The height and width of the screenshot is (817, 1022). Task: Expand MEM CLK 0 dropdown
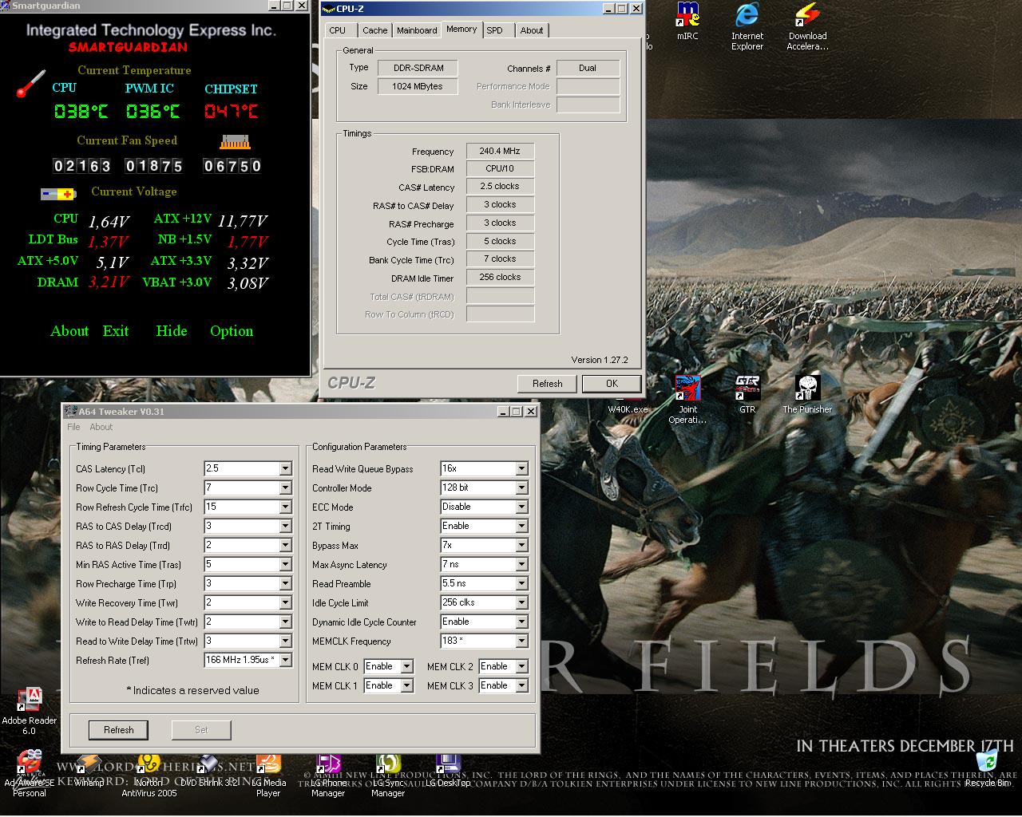(x=406, y=666)
